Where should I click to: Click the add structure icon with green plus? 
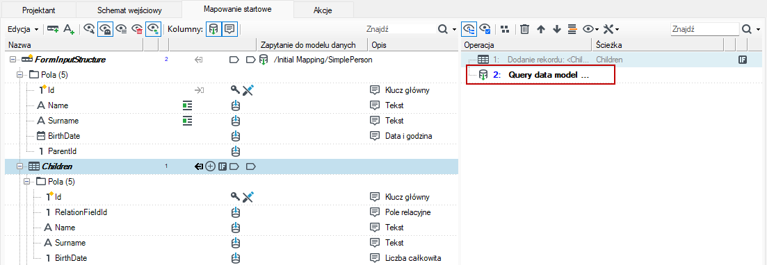tap(53, 29)
